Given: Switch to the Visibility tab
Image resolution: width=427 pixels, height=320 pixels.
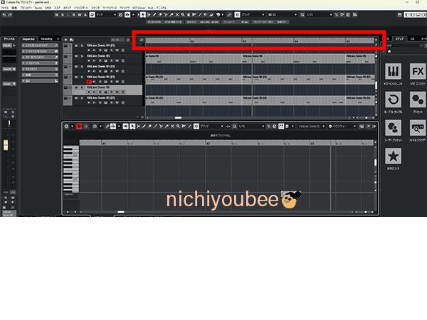Looking at the screenshot, I should pyautogui.click(x=47, y=38).
